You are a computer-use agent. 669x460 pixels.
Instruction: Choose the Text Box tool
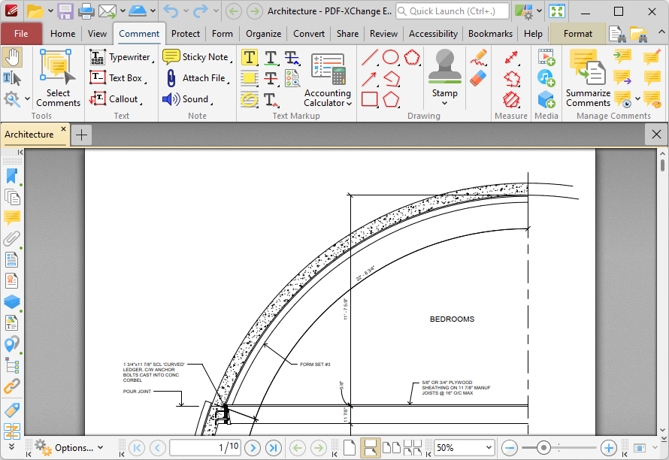118,78
